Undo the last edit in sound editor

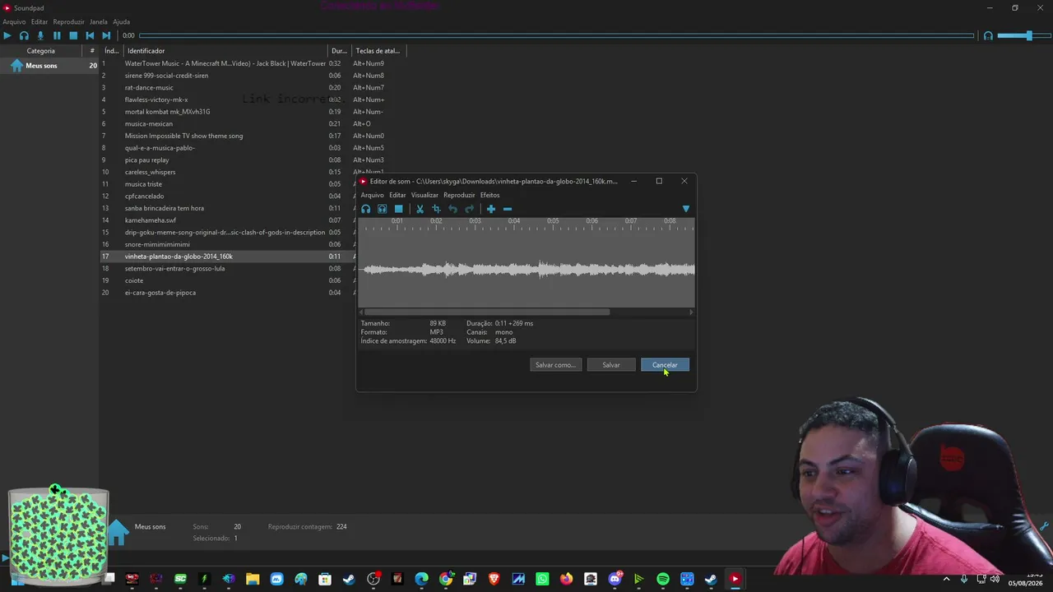click(452, 209)
